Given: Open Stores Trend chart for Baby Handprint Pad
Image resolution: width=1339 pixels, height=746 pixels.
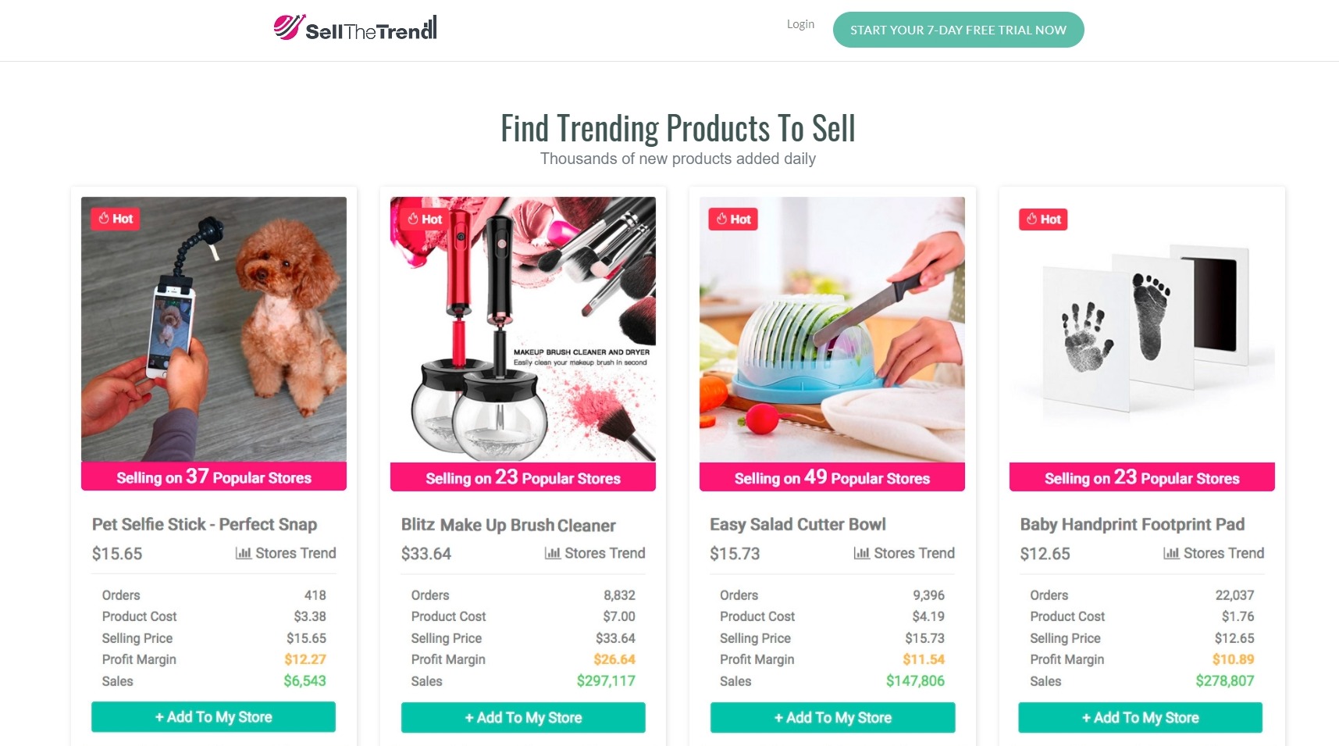Looking at the screenshot, I should (x=1213, y=553).
